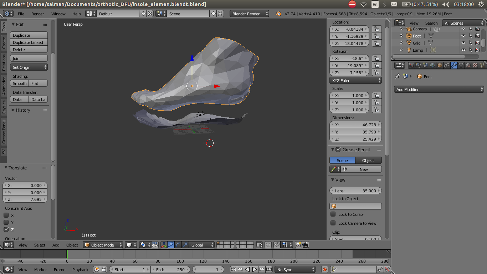Enable the Rotate manipulator in the 3D view header

click(177, 245)
